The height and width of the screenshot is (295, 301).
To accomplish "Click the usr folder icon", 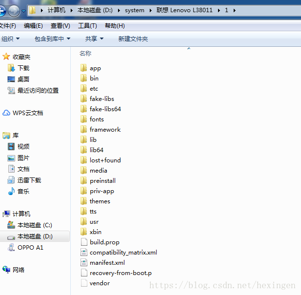I will 83,221.
